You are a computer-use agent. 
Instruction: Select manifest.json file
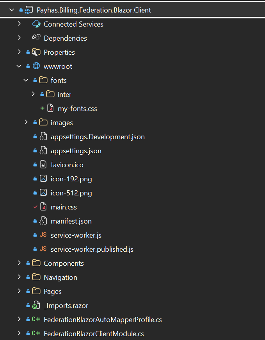(71, 221)
